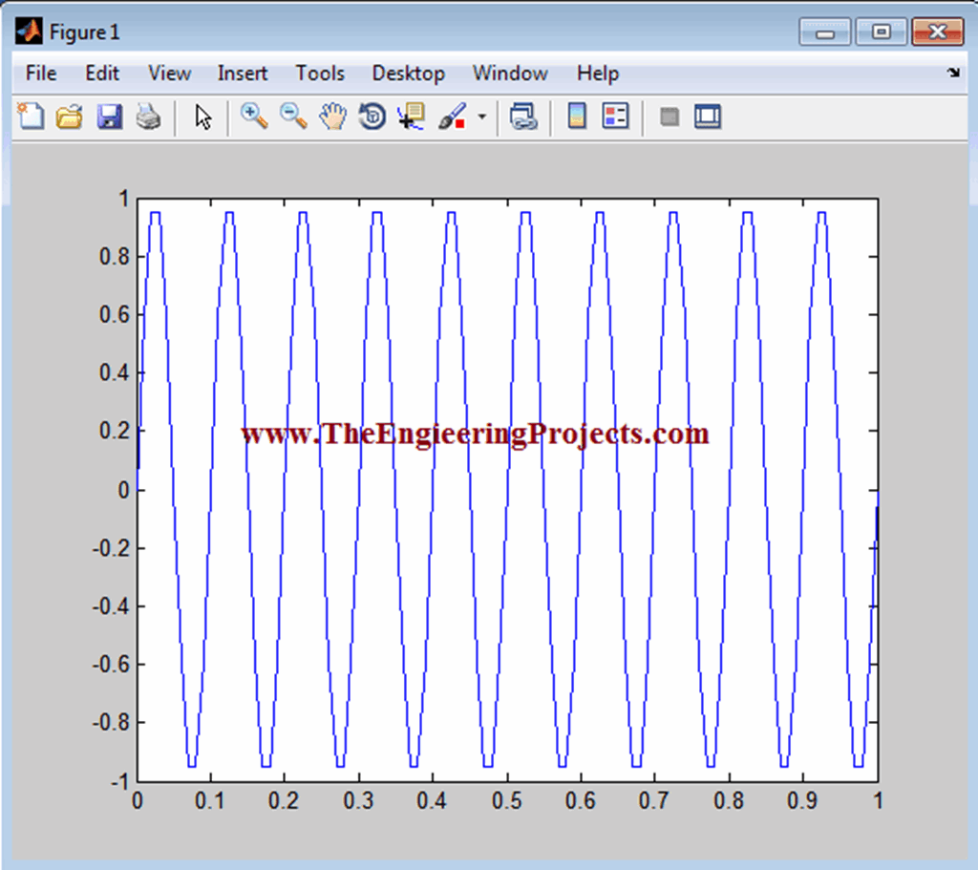Viewport: 978px width, 870px height.
Task: Toggle Show Plot Tools and Dock Figure
Action: (x=707, y=116)
